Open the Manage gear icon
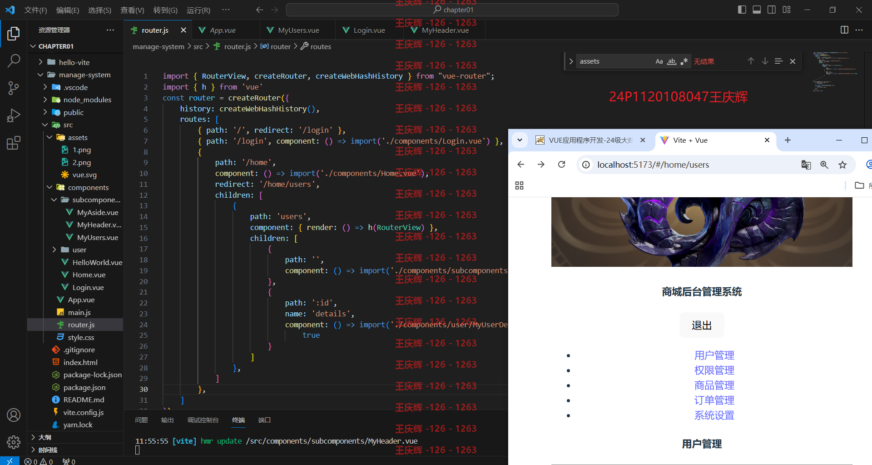The height and width of the screenshot is (465, 872). click(14, 442)
